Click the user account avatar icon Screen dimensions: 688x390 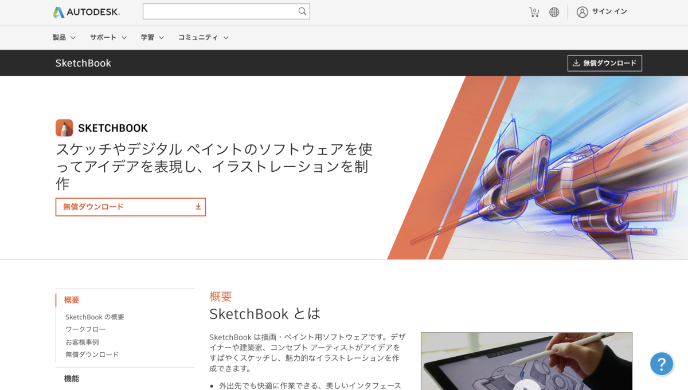(x=583, y=12)
